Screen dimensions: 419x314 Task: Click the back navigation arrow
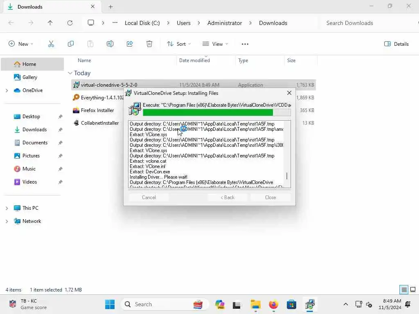(x=11, y=23)
